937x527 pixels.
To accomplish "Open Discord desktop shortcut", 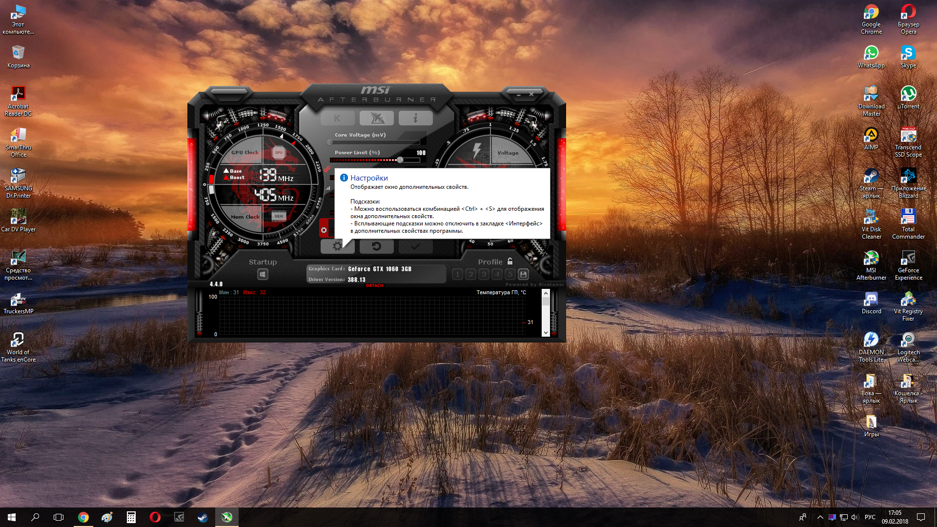I will [x=871, y=303].
